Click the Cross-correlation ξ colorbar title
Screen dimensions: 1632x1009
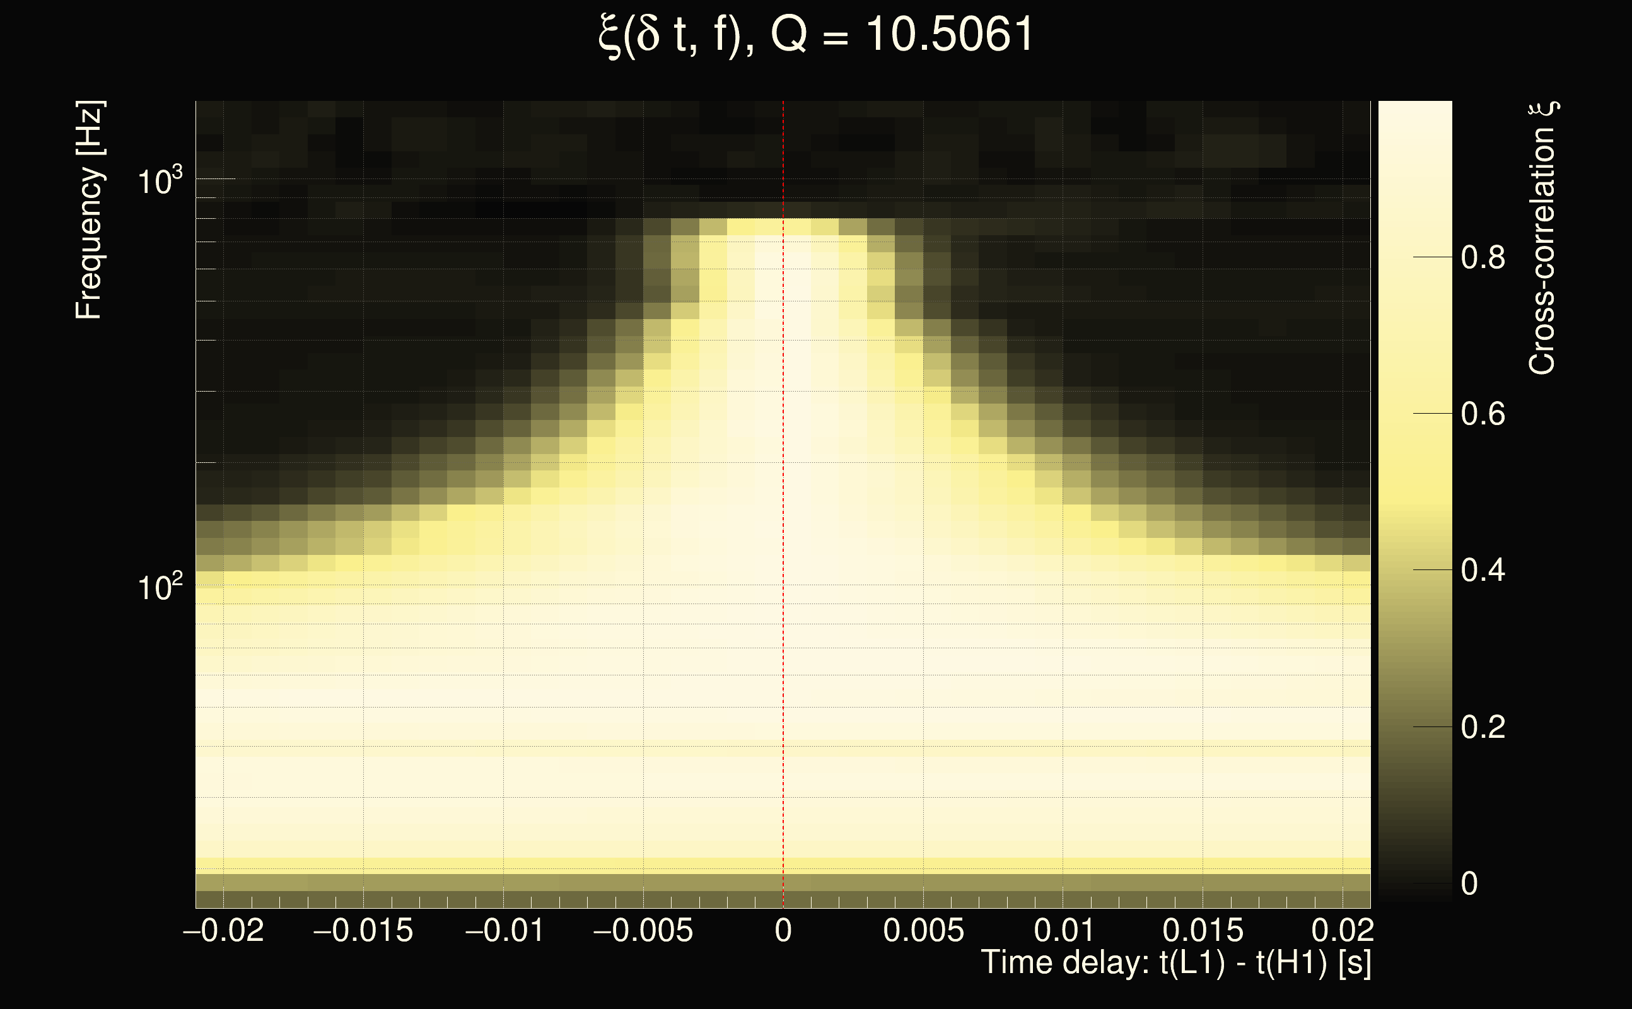[1543, 238]
